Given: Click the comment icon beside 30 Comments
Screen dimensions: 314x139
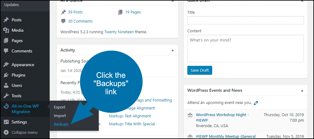Looking at the screenshot, I should coord(63,21).
